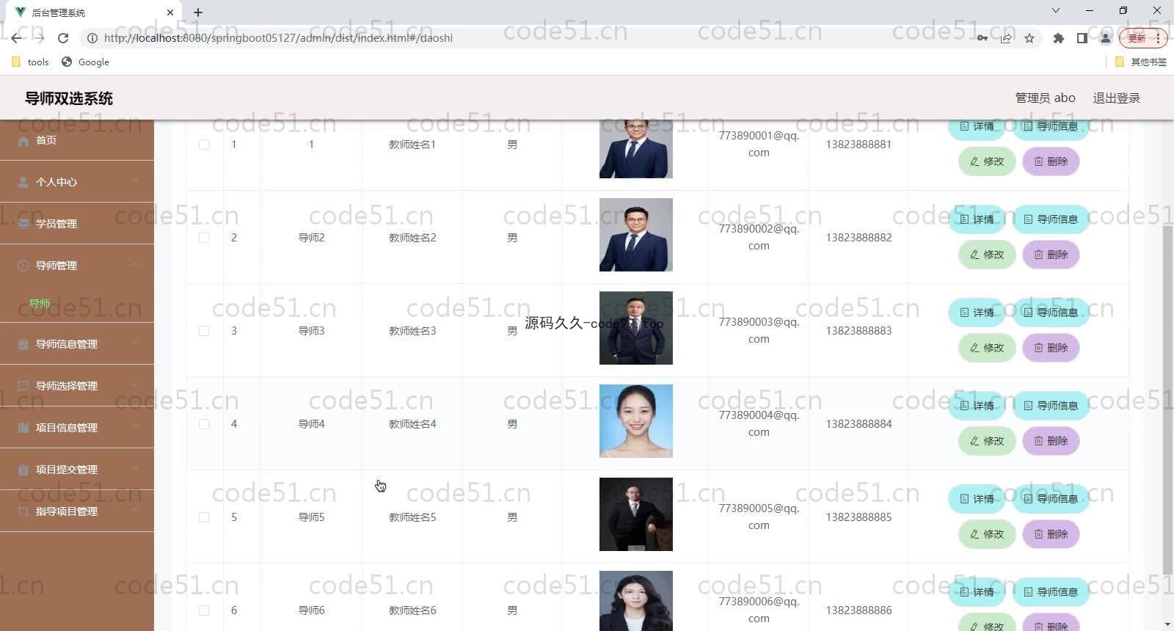Open photo thumbnail of 教师姓名2
This screenshot has height=631, width=1174.
636,235
